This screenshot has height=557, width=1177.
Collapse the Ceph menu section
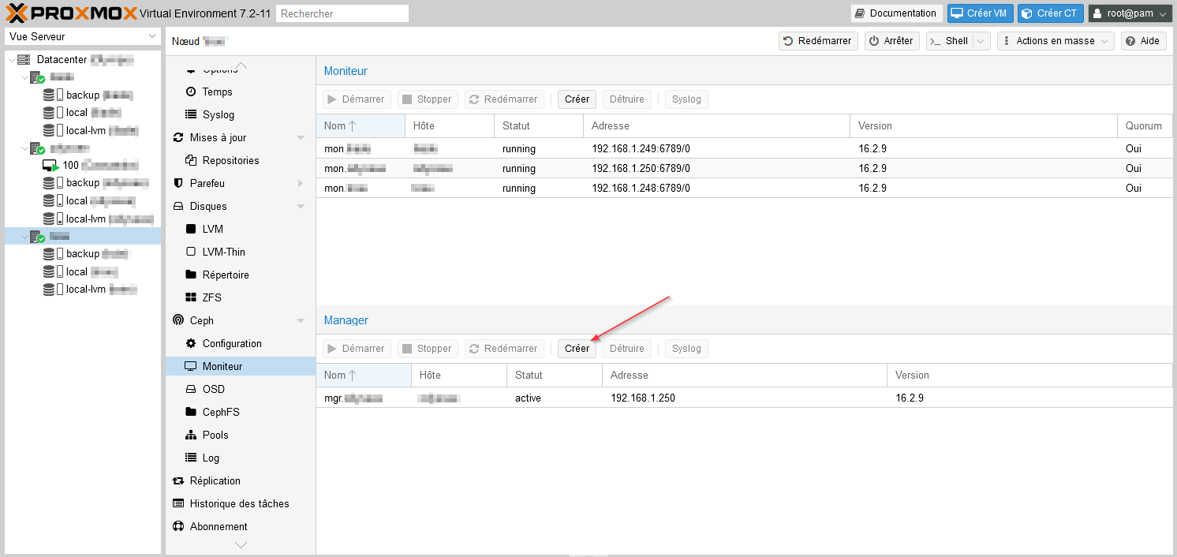tap(300, 321)
